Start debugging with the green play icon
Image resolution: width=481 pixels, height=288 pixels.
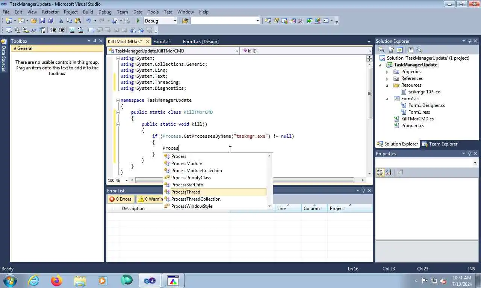138,21
